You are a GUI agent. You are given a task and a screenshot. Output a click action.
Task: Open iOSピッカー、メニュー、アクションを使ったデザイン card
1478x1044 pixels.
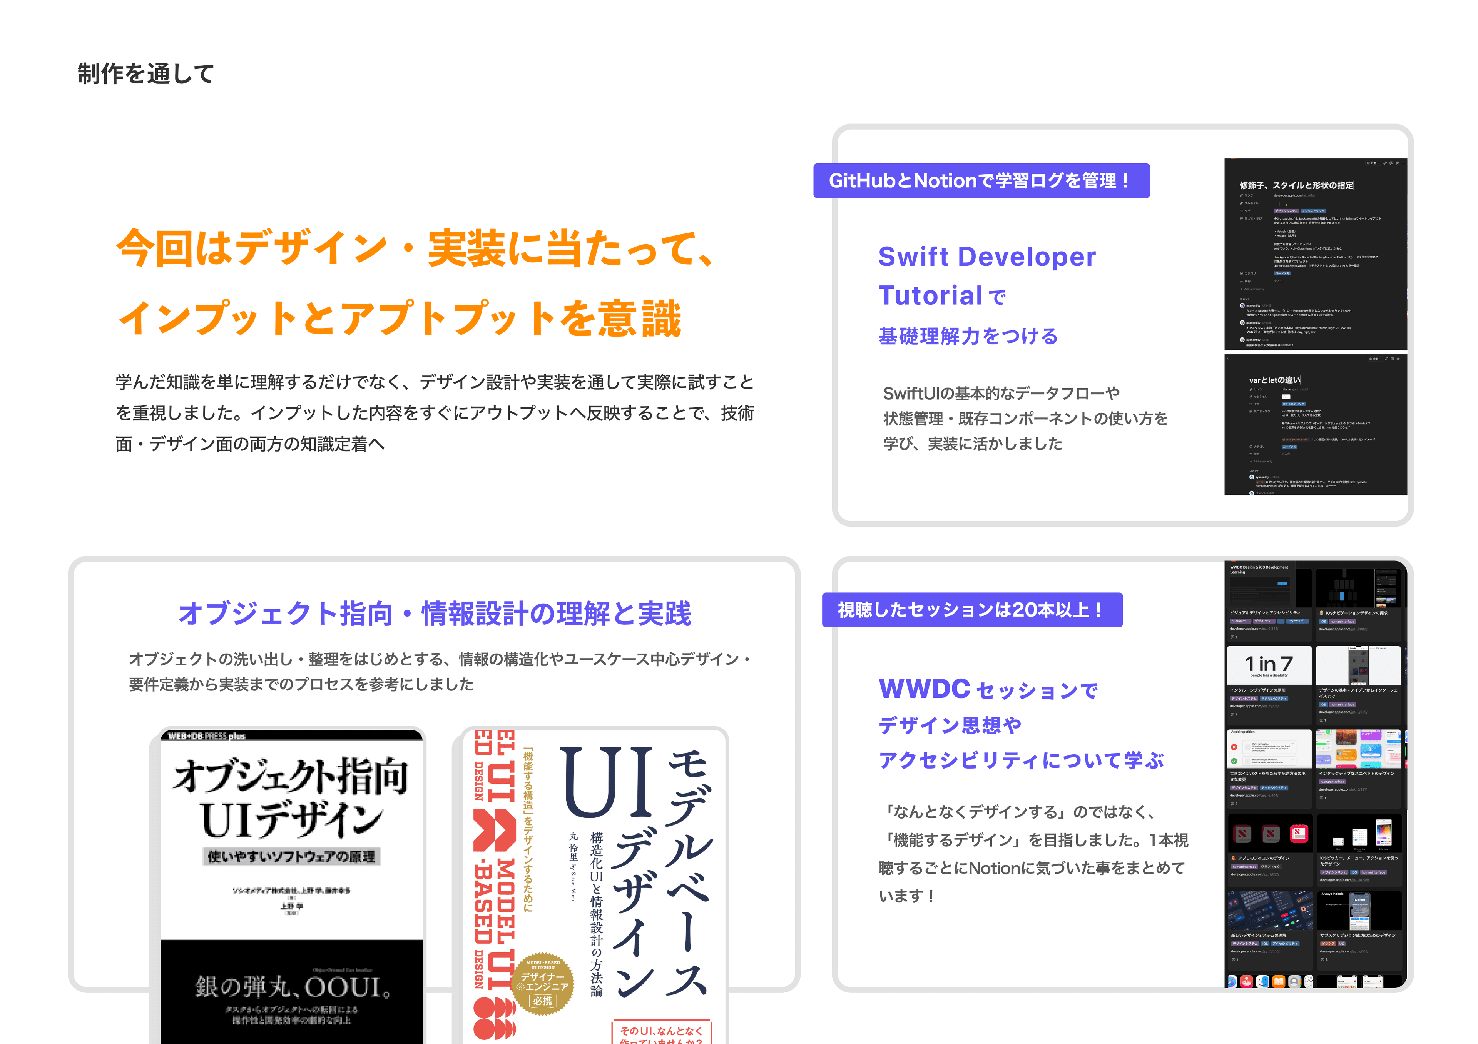pyautogui.click(x=1359, y=851)
